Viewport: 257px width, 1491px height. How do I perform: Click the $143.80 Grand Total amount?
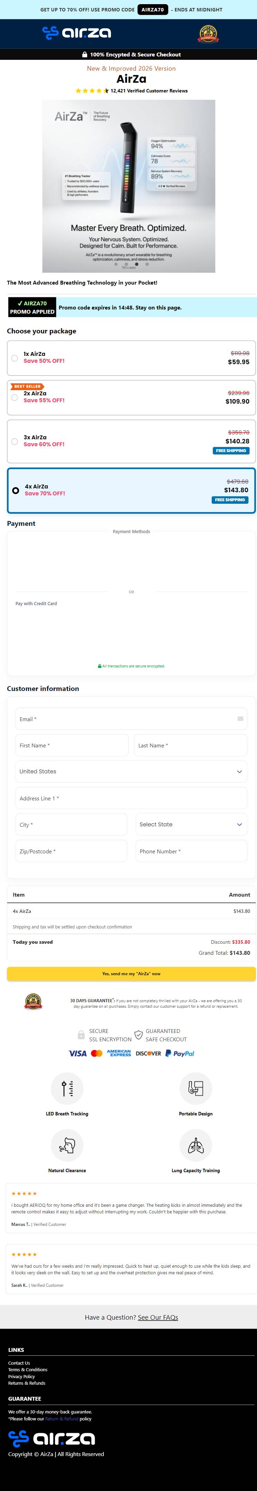240,953
